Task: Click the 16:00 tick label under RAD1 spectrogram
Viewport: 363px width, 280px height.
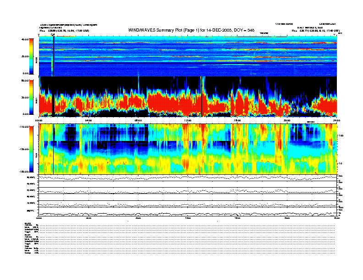Action: pyautogui.click(x=237, y=120)
